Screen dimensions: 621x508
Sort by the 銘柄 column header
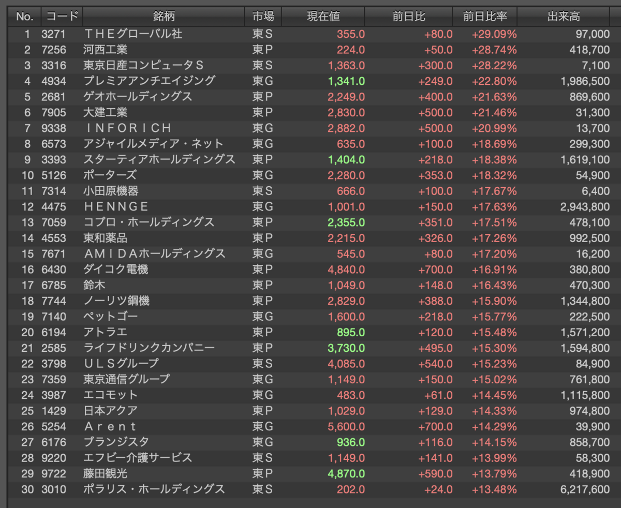[164, 17]
